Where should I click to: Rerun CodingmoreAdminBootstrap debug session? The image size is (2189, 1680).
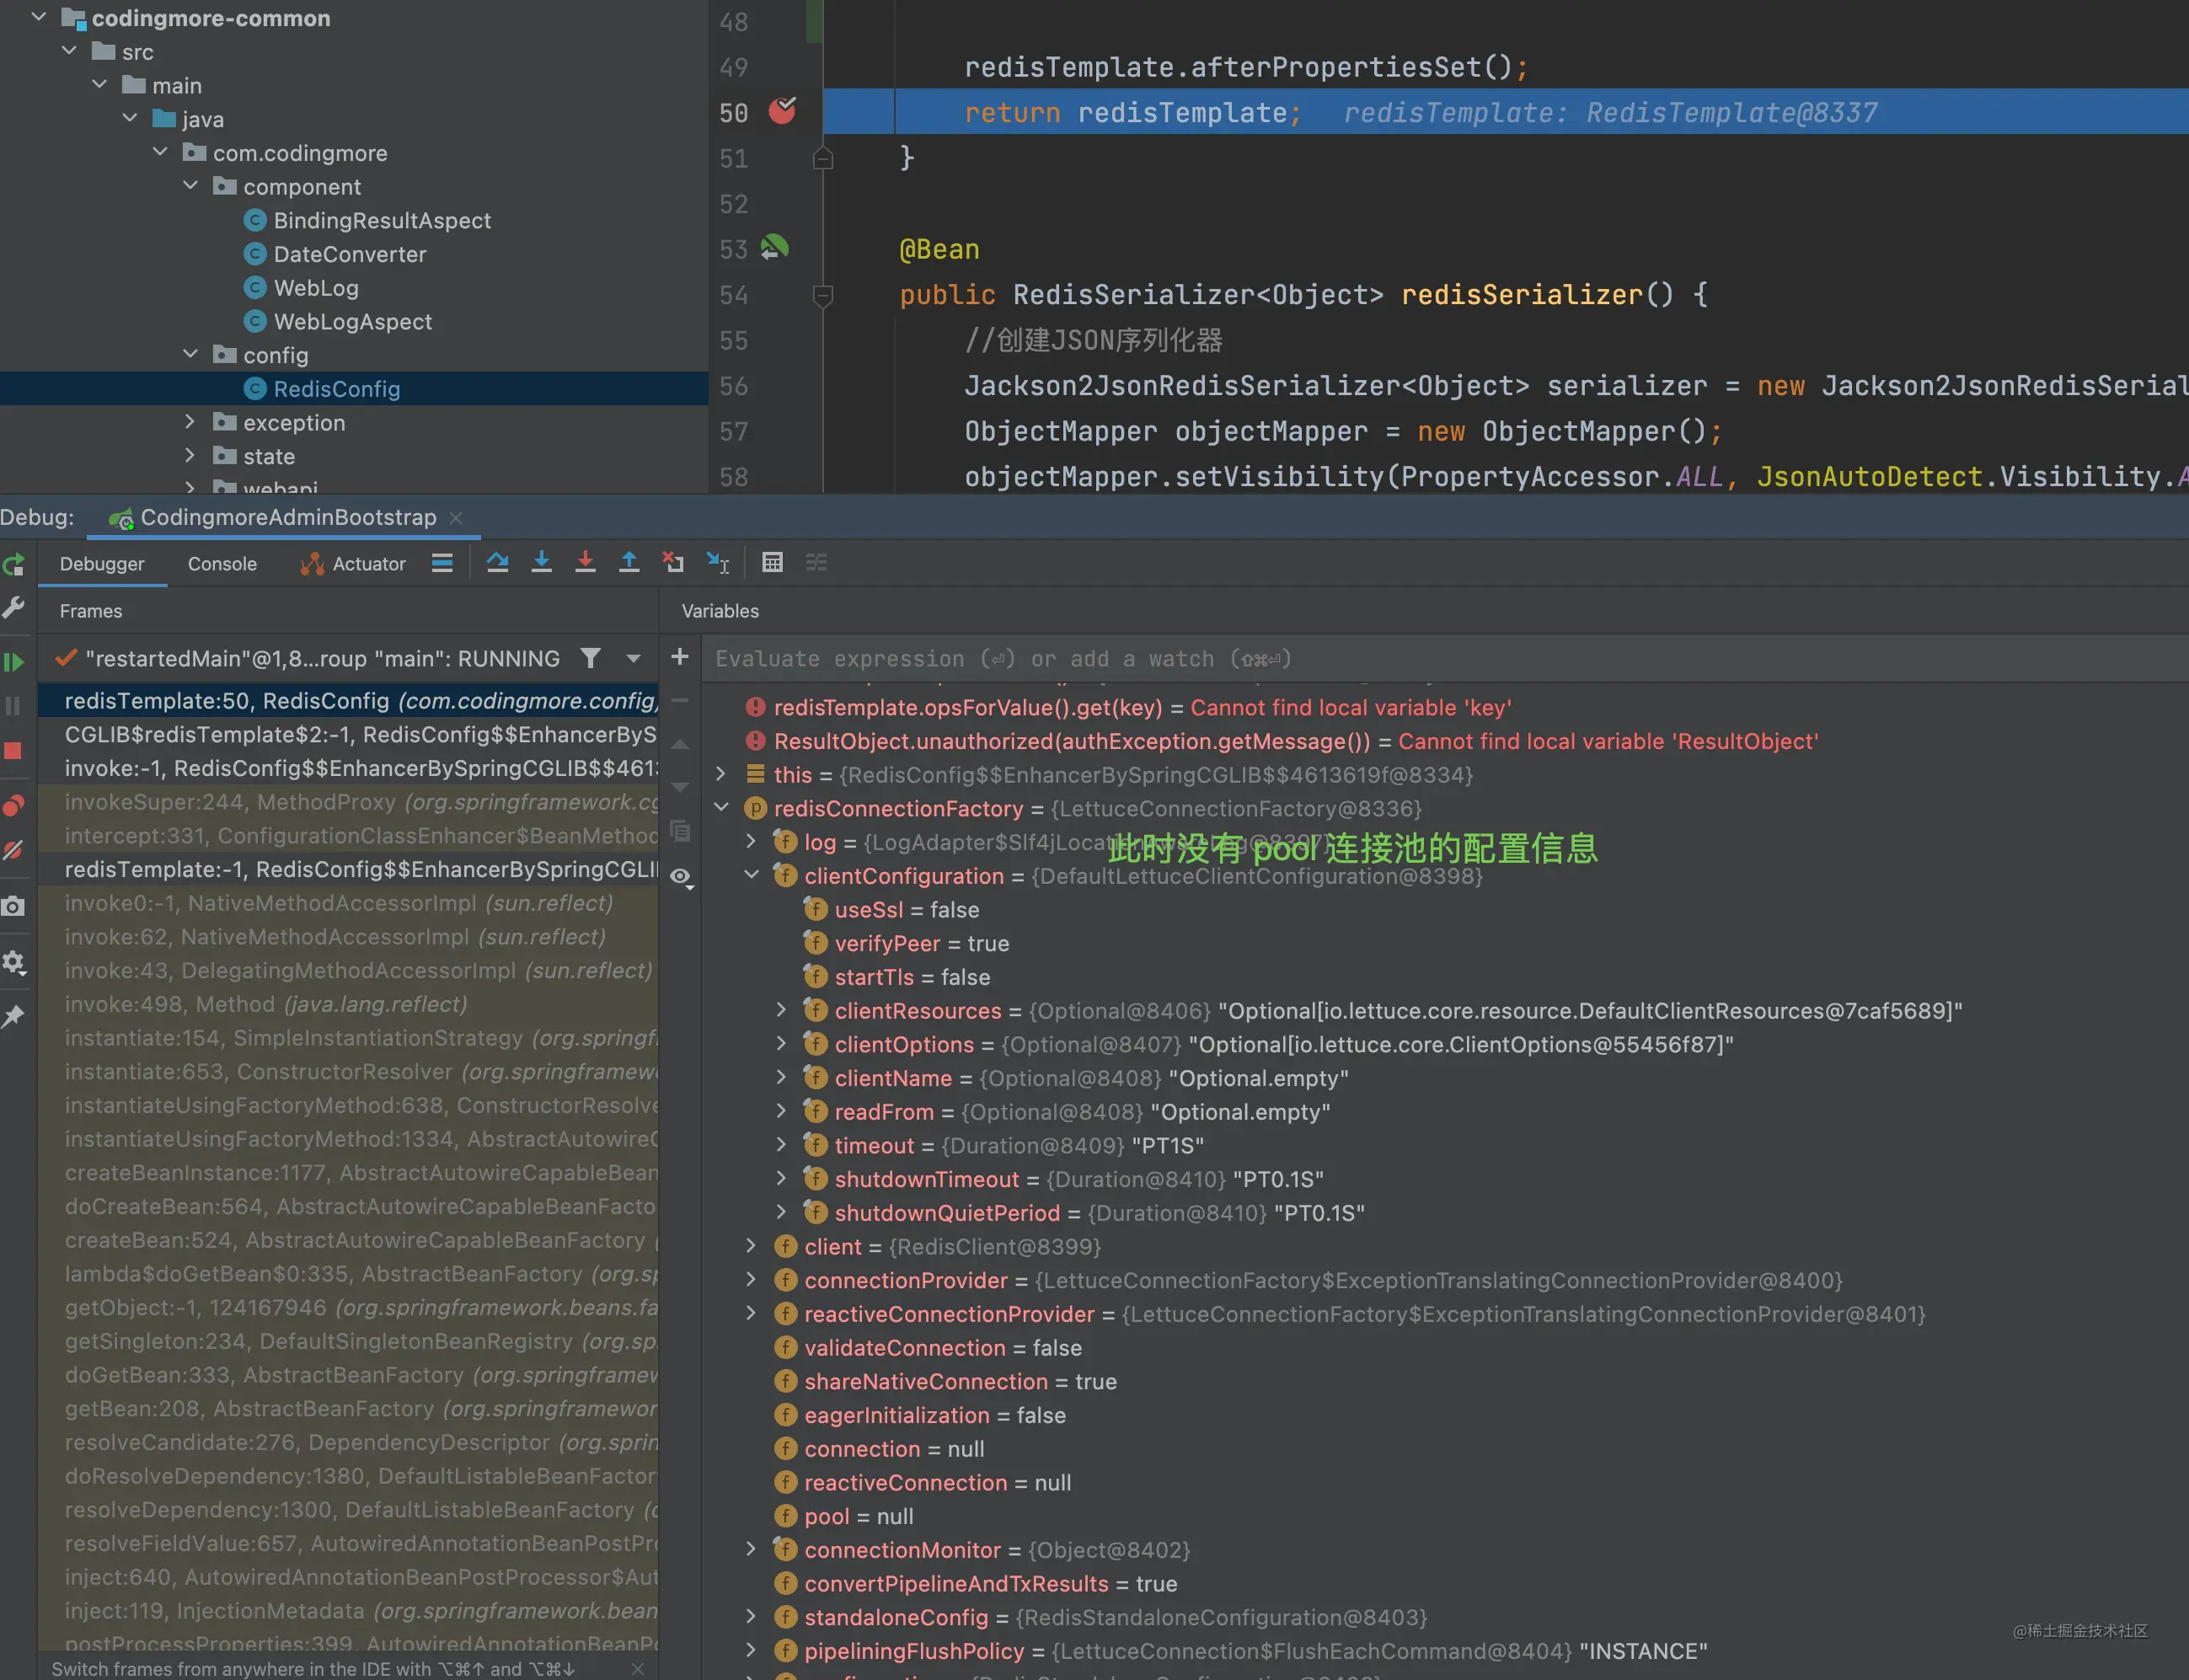point(14,564)
